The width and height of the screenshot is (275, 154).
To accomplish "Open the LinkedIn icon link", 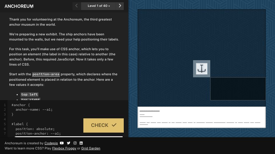I will point(81,143).
